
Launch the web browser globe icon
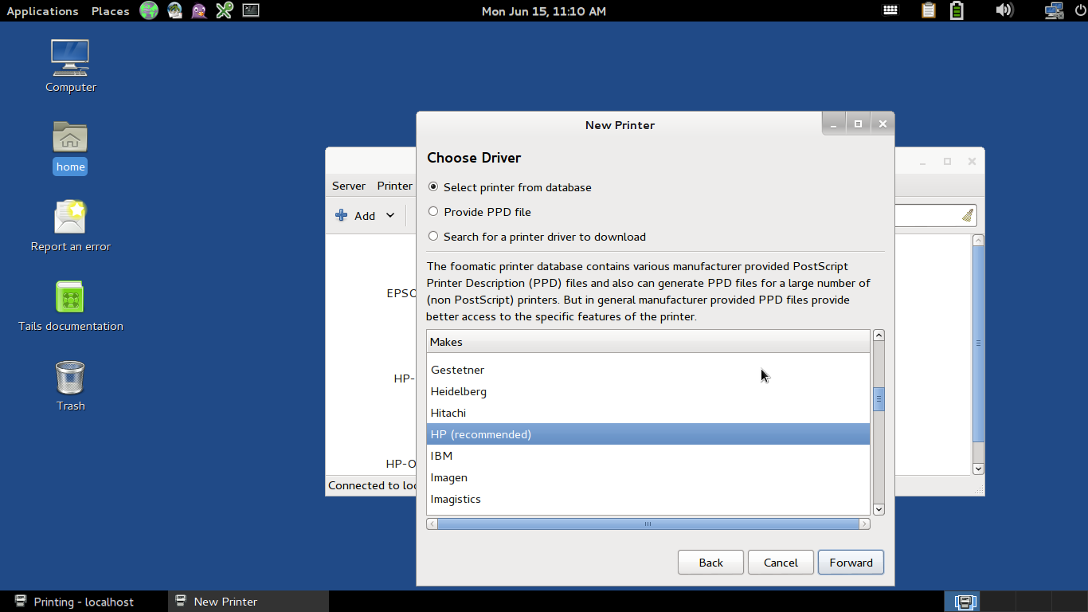pyautogui.click(x=149, y=10)
